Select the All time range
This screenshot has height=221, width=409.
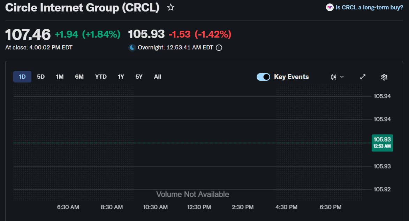157,77
